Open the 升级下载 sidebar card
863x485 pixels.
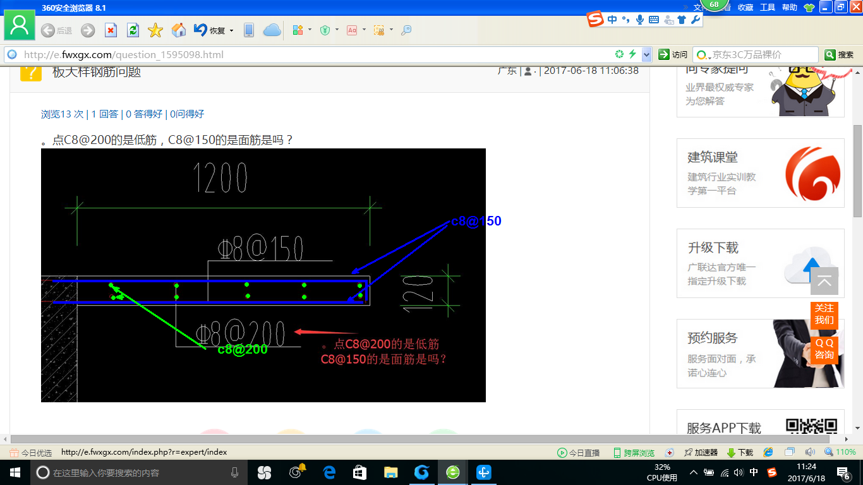[x=761, y=263]
